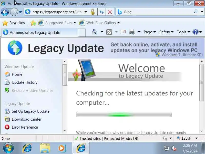The width and height of the screenshot is (205, 154).
Task: Open the Web Slice Gallery dropdown
Action: tap(99, 23)
